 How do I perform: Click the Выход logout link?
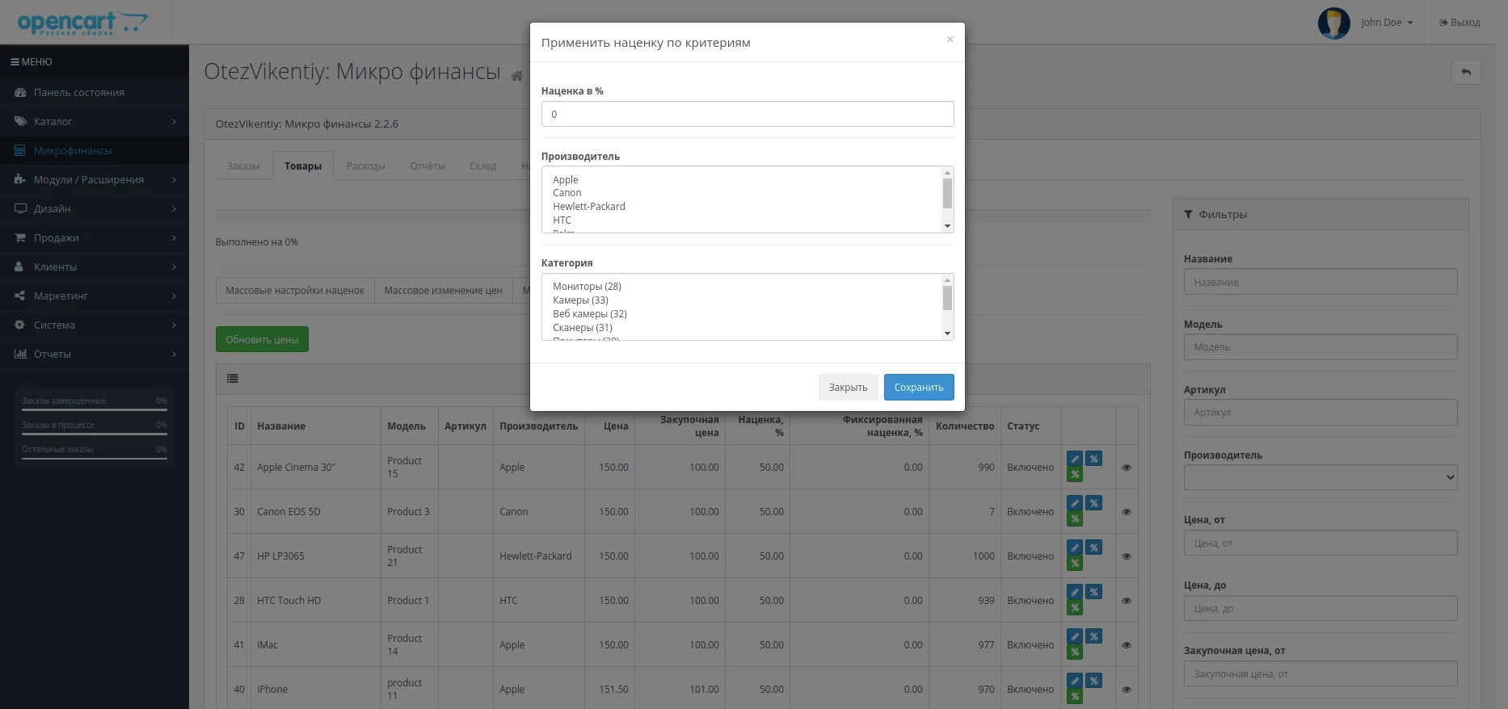pos(1460,23)
